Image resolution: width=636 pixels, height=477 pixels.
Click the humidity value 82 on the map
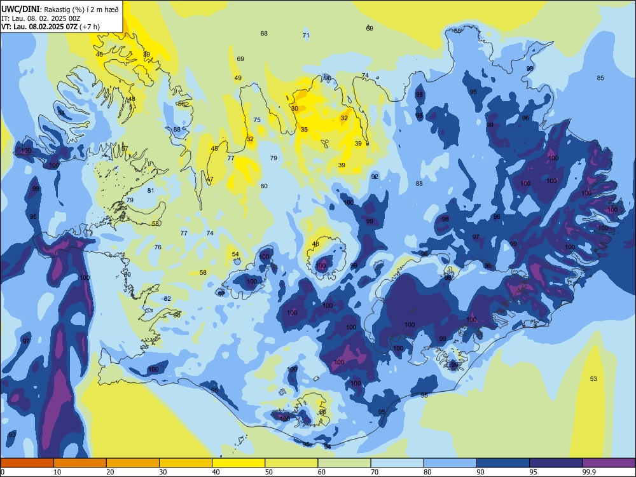tap(167, 298)
